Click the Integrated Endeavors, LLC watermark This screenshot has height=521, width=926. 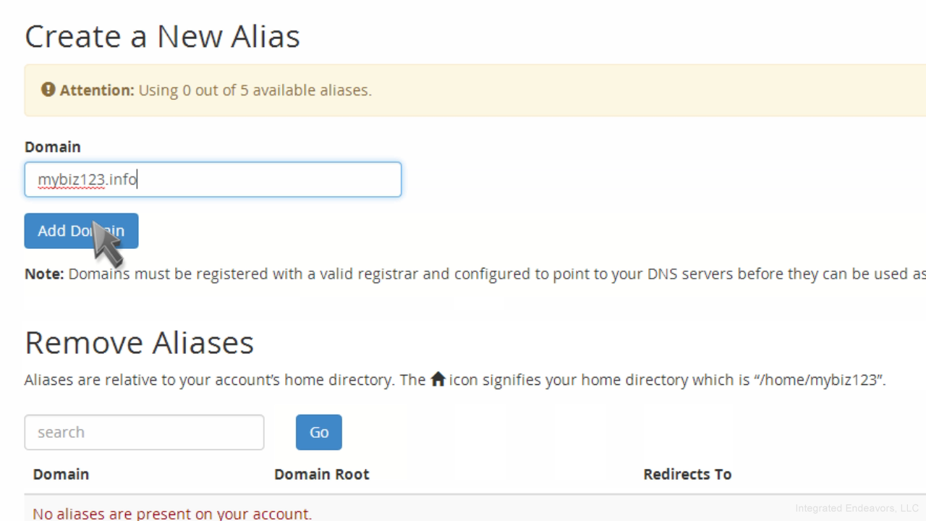pyautogui.click(x=857, y=508)
